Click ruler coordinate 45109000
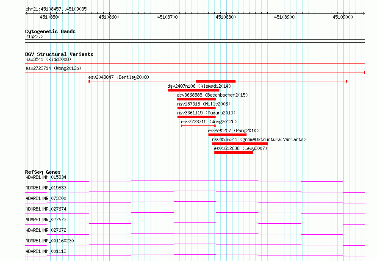 pos(343,17)
